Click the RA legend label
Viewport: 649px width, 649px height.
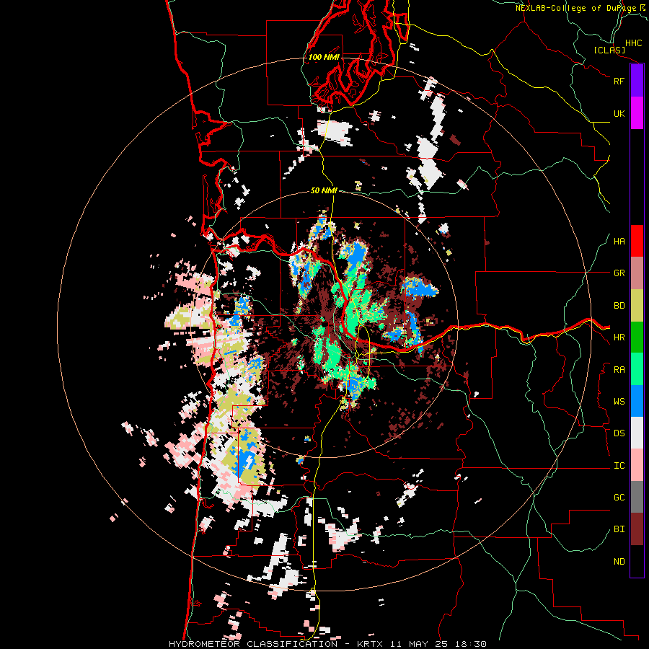click(x=619, y=370)
